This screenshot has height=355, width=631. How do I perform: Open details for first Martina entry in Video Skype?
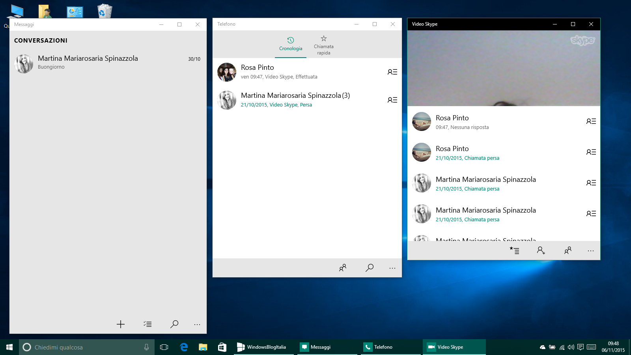(591, 183)
